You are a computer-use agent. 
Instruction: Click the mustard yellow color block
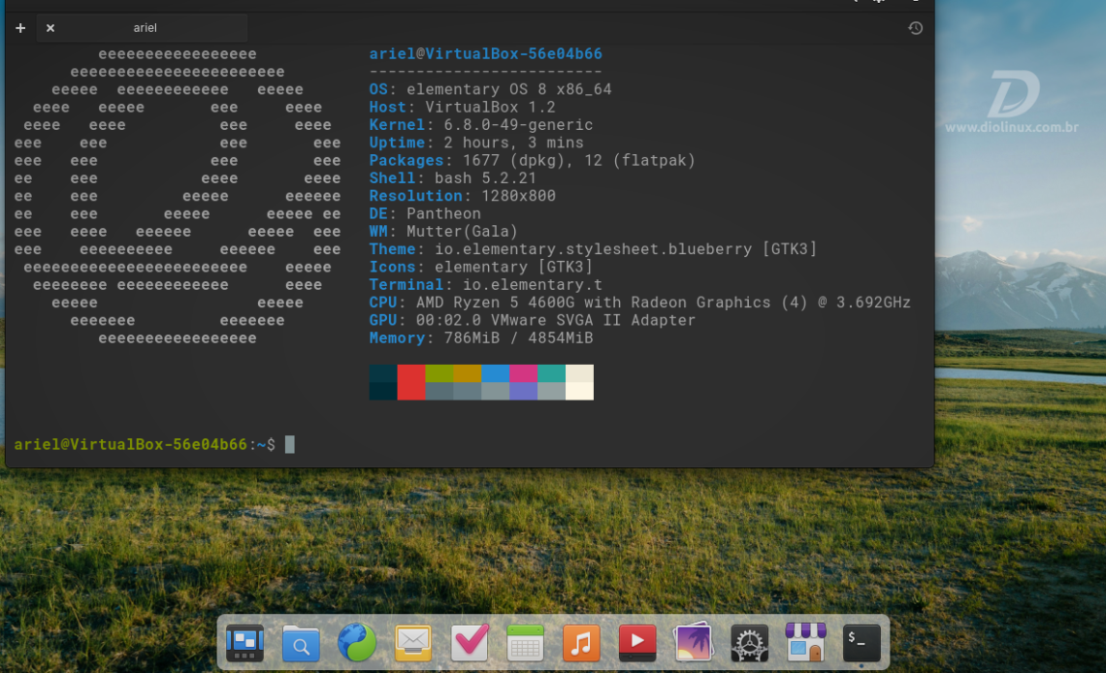pos(468,373)
